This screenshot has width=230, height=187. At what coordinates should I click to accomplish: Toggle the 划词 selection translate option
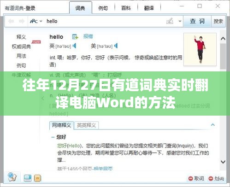[x=216, y=179]
